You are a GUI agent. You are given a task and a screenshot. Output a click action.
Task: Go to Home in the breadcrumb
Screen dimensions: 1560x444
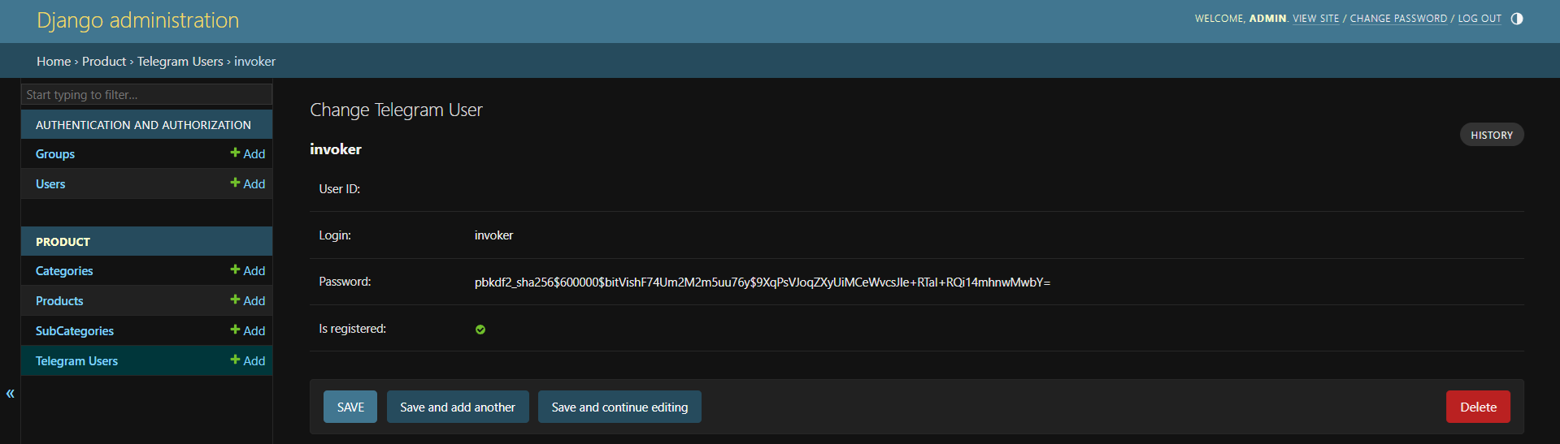(x=54, y=62)
